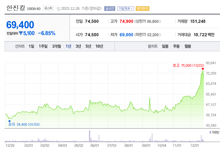Click the red 최고 75,000 peak marker dot
The image size is (220, 152).
click(203, 69)
